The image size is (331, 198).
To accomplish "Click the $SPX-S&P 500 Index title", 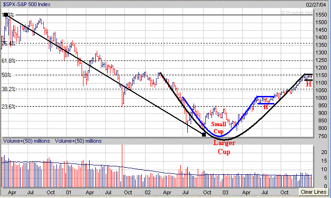I will [x=27, y=4].
